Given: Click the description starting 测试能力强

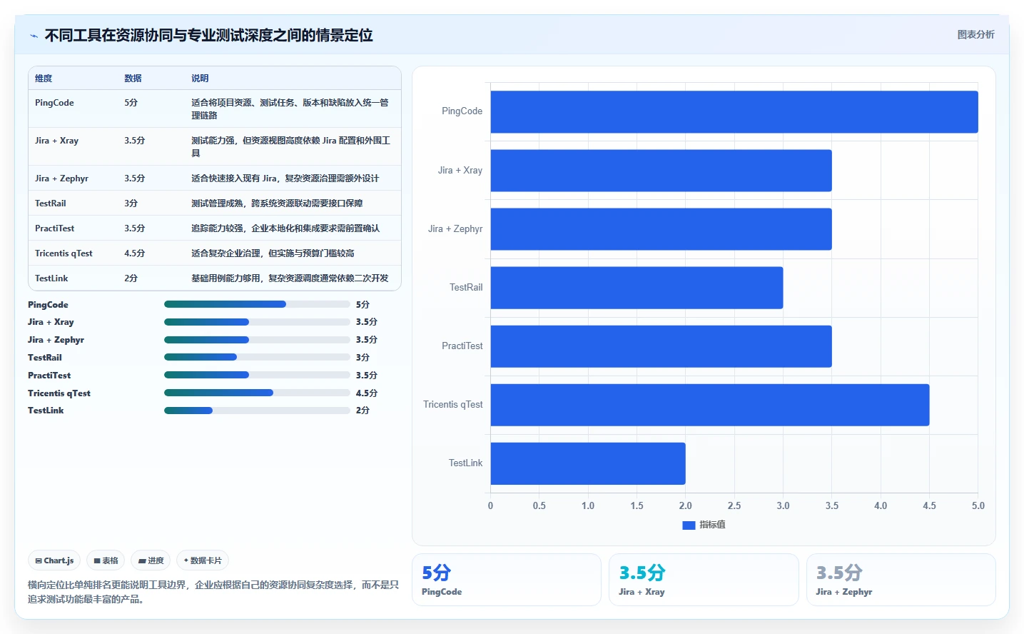Looking at the screenshot, I should point(290,146).
